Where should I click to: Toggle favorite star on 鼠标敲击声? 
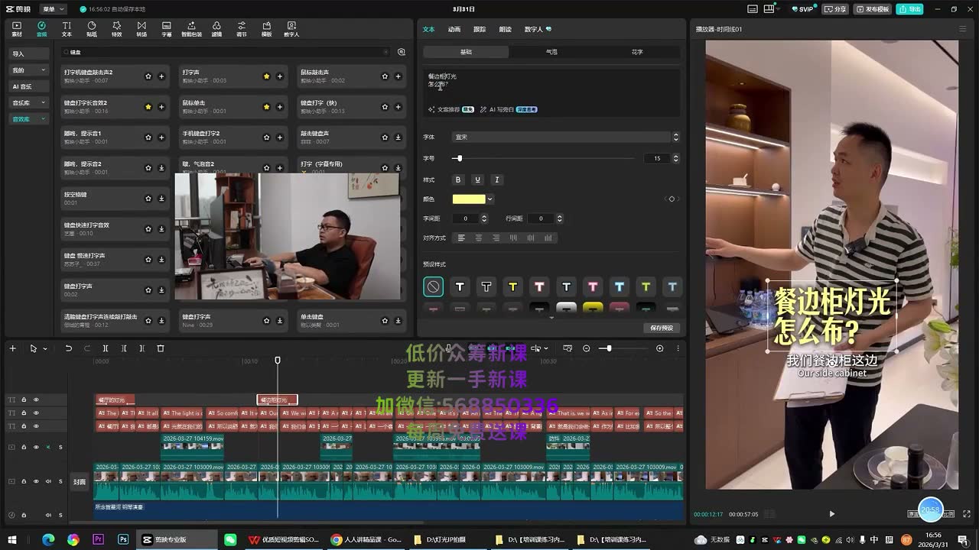[385, 76]
